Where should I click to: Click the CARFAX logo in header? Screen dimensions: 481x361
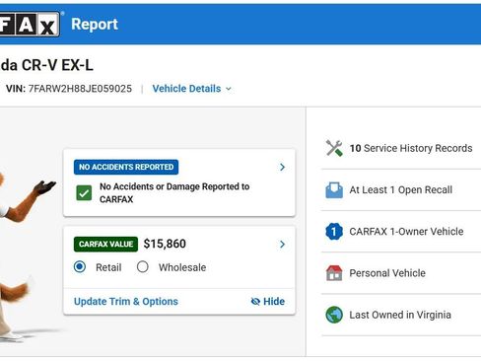[x=30, y=24]
